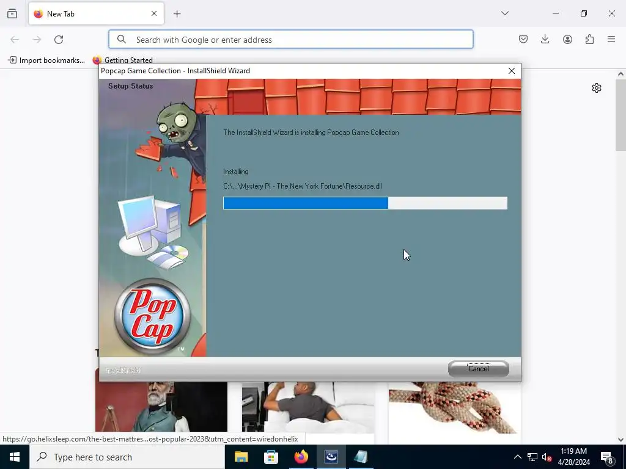This screenshot has height=469, width=626.
Task: Open the sleeping man mattress thumbnail
Action: [308, 407]
